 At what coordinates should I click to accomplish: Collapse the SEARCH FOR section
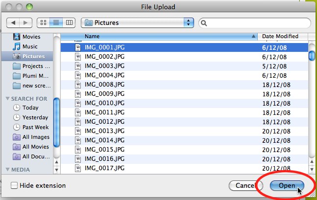8,99
